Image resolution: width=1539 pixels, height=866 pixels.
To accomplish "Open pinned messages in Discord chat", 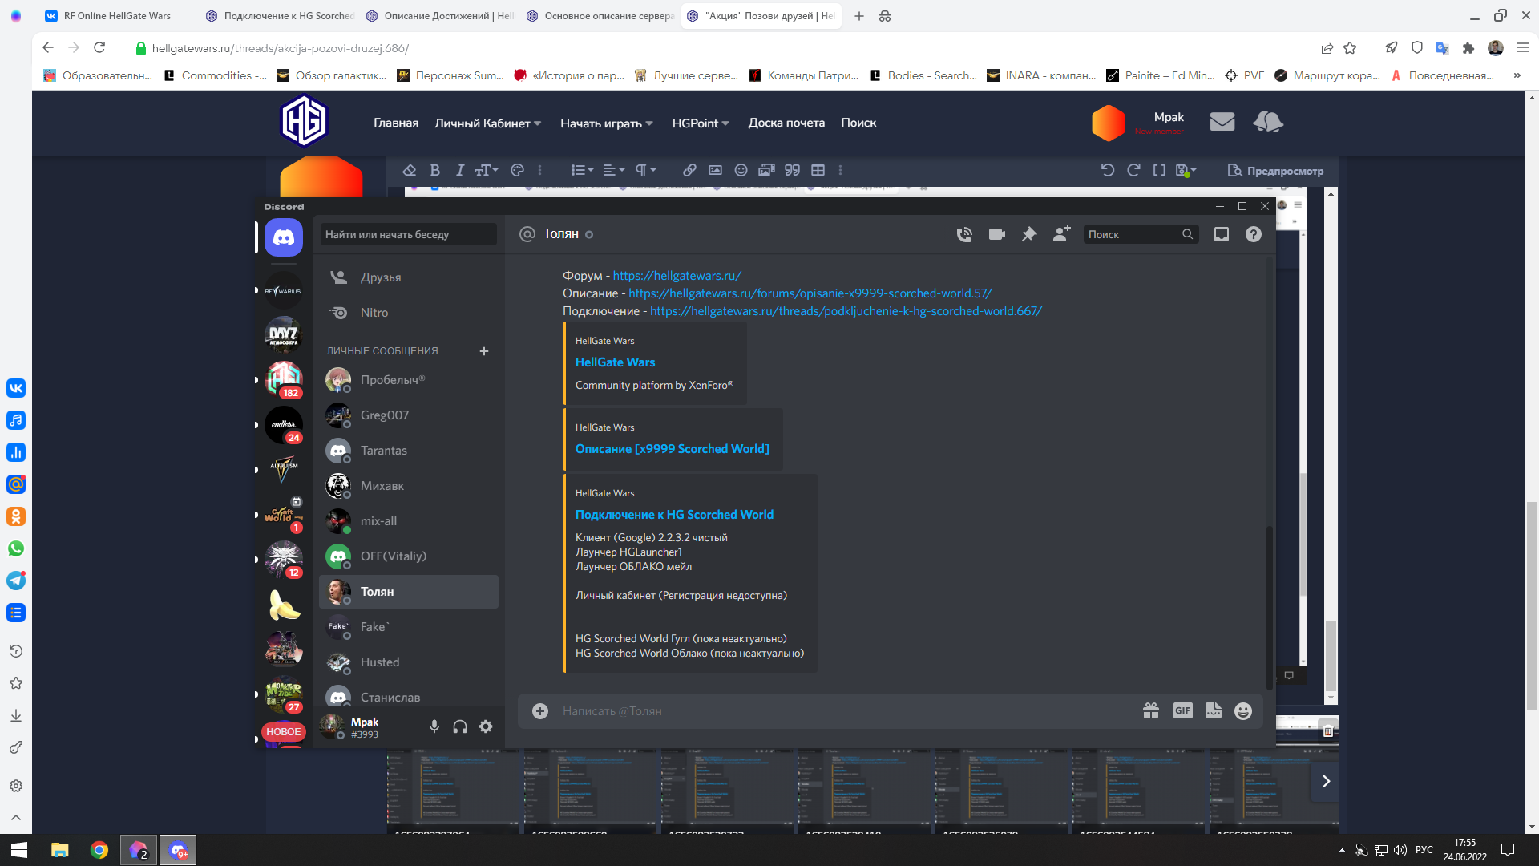I will tap(1029, 234).
